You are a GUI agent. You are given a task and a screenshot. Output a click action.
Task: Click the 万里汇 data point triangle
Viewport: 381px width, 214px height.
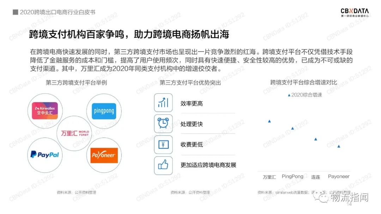[x=269, y=121]
